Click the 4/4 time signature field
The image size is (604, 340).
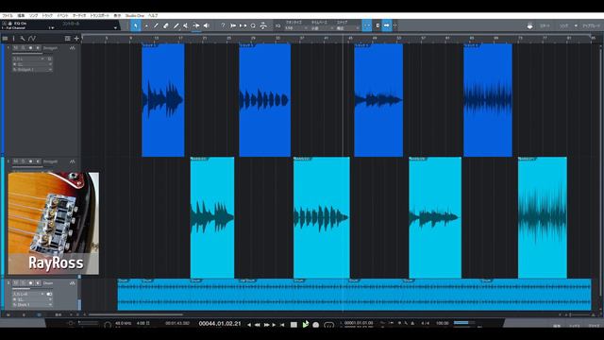point(426,323)
